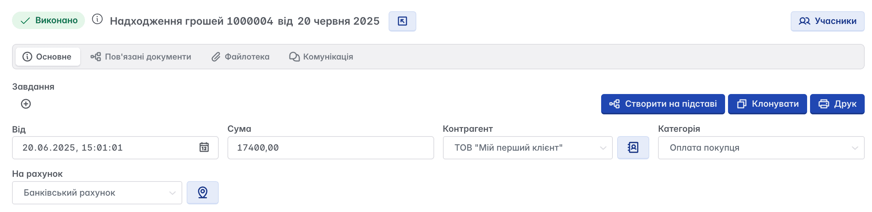The width and height of the screenshot is (872, 212).
Task: Add a task with the plus icon
Action: pos(26,104)
